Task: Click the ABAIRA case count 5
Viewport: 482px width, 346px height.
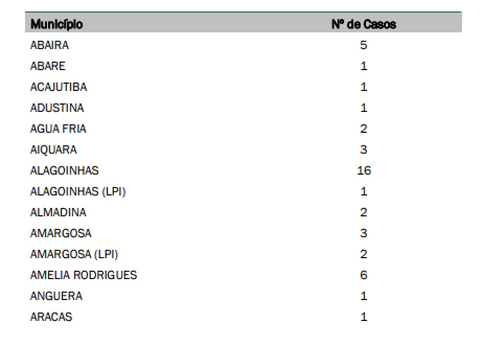Action: (363, 45)
